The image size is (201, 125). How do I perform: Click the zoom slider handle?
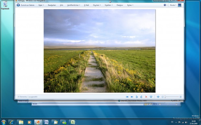(x=165, y=97)
